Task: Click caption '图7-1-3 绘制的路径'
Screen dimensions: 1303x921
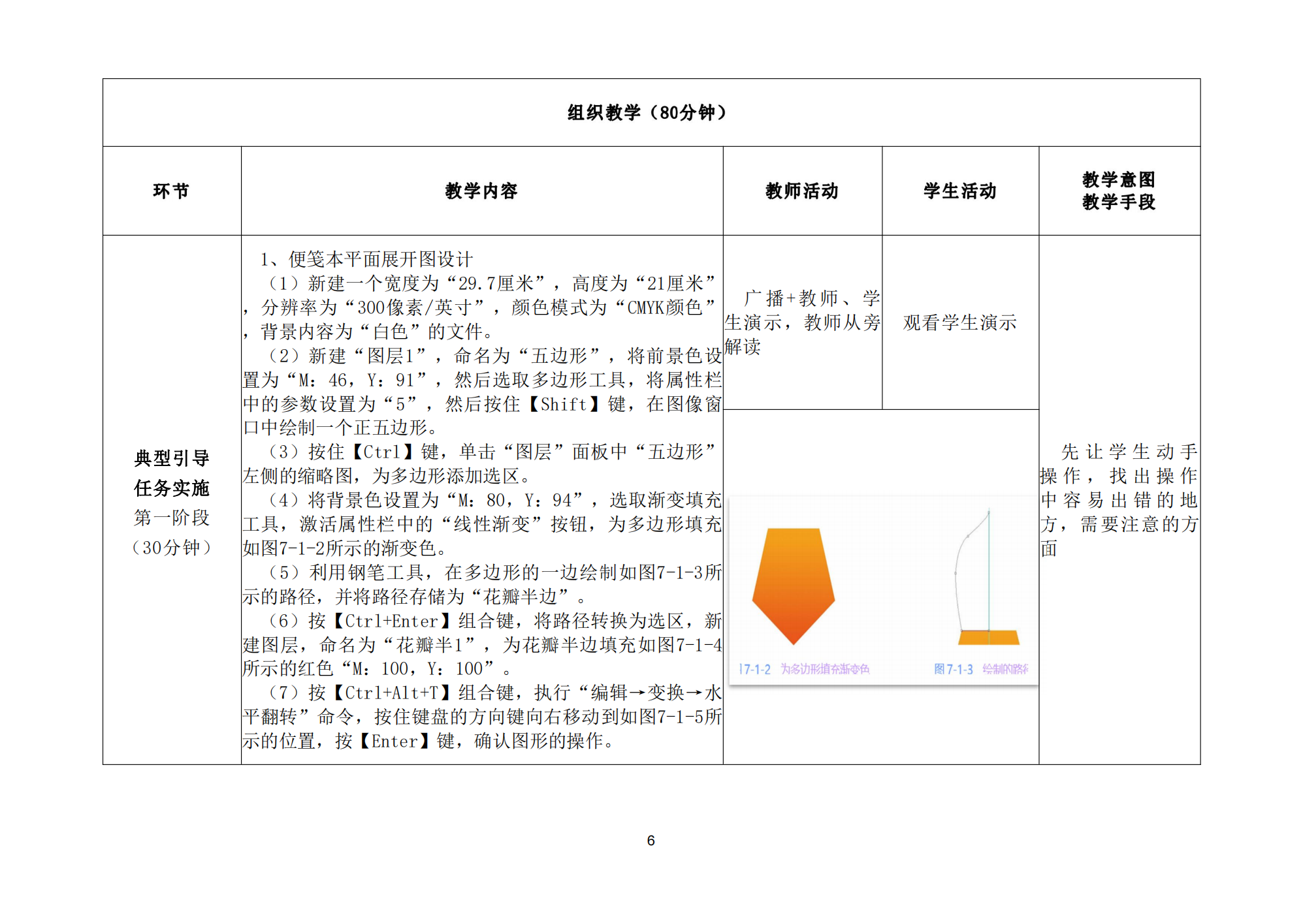Action: [x=981, y=669]
